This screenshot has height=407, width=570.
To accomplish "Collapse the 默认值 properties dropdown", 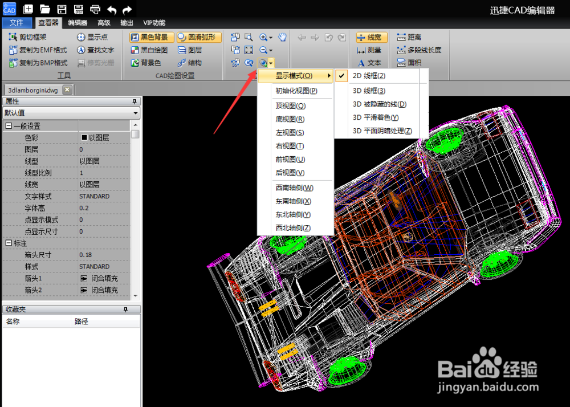I will 136,112.
